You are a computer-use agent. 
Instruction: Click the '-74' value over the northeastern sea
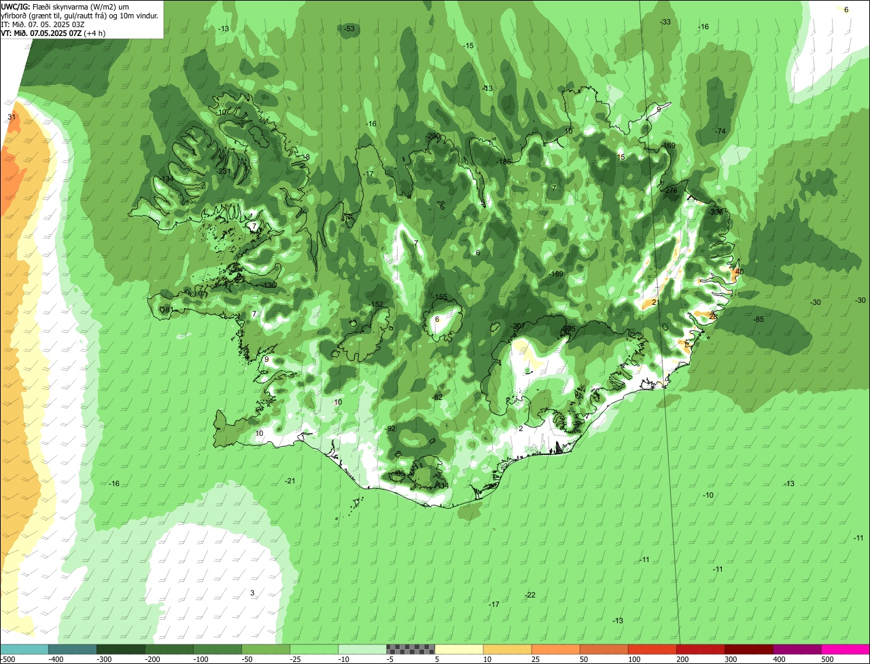(x=720, y=131)
